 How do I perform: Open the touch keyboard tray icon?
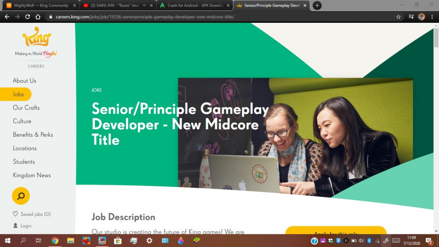coord(396,240)
